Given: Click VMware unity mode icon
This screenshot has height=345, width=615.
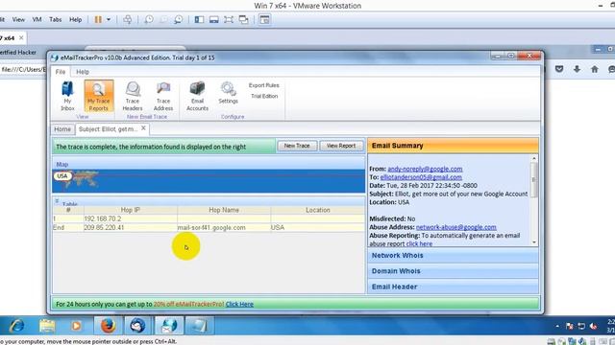Looking at the screenshot, I should pyautogui.click(x=243, y=19).
